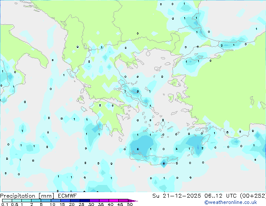Click the map value '3' near Euboea

(138, 92)
